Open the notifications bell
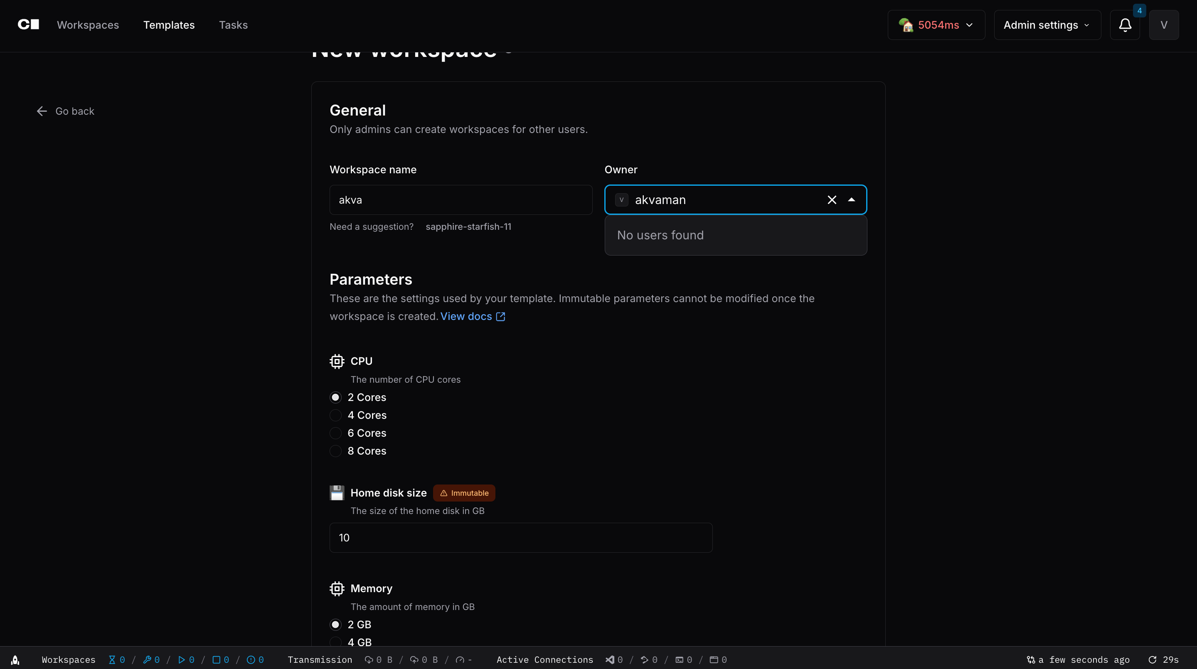1197x669 pixels. click(x=1125, y=25)
